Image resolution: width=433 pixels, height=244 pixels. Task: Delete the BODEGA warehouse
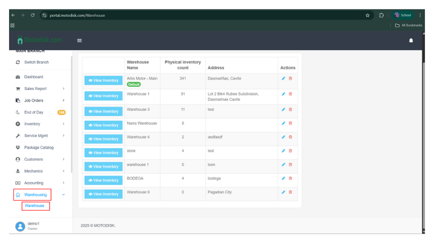pos(290,178)
